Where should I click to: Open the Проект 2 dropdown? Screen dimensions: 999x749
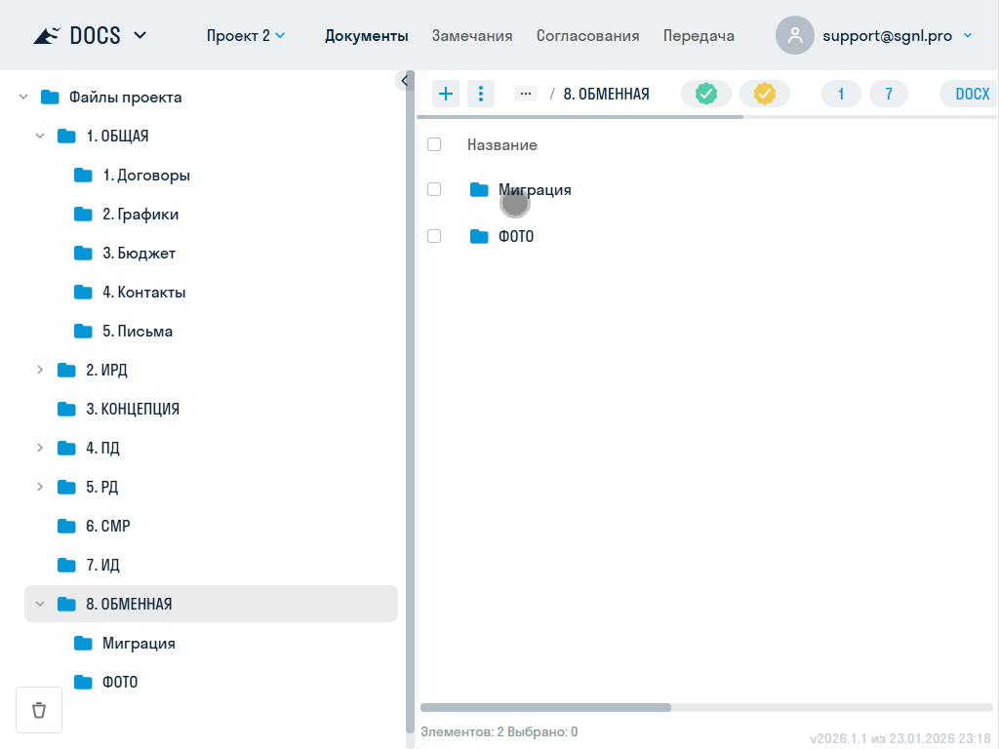coord(246,35)
